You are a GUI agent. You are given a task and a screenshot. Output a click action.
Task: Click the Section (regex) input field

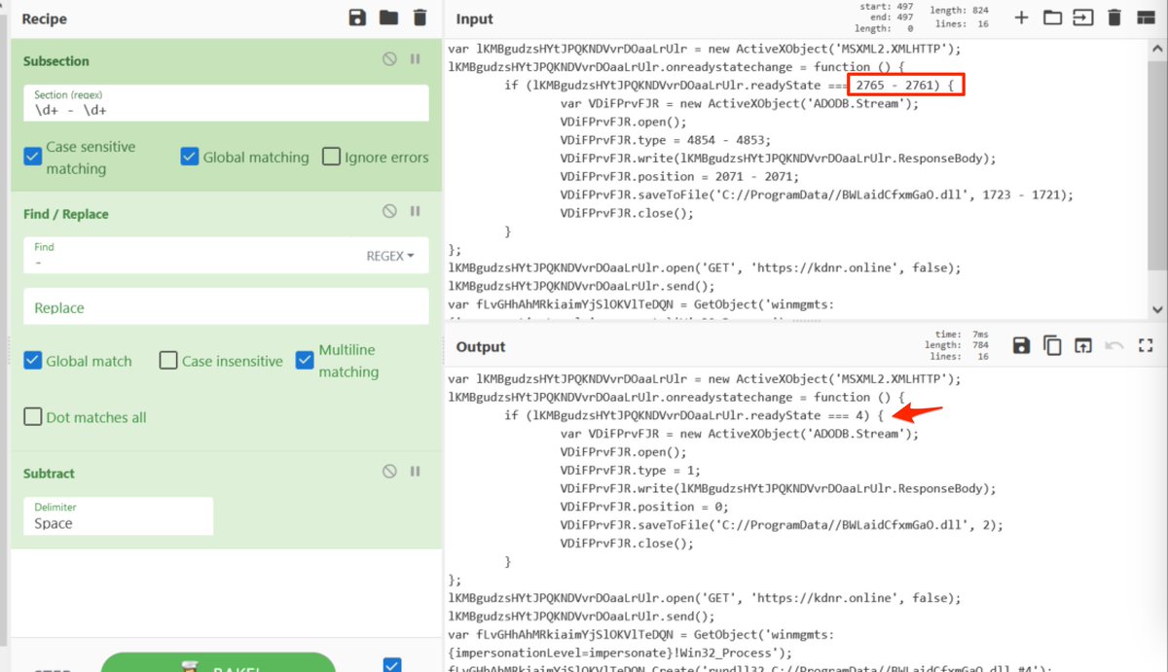pos(226,102)
